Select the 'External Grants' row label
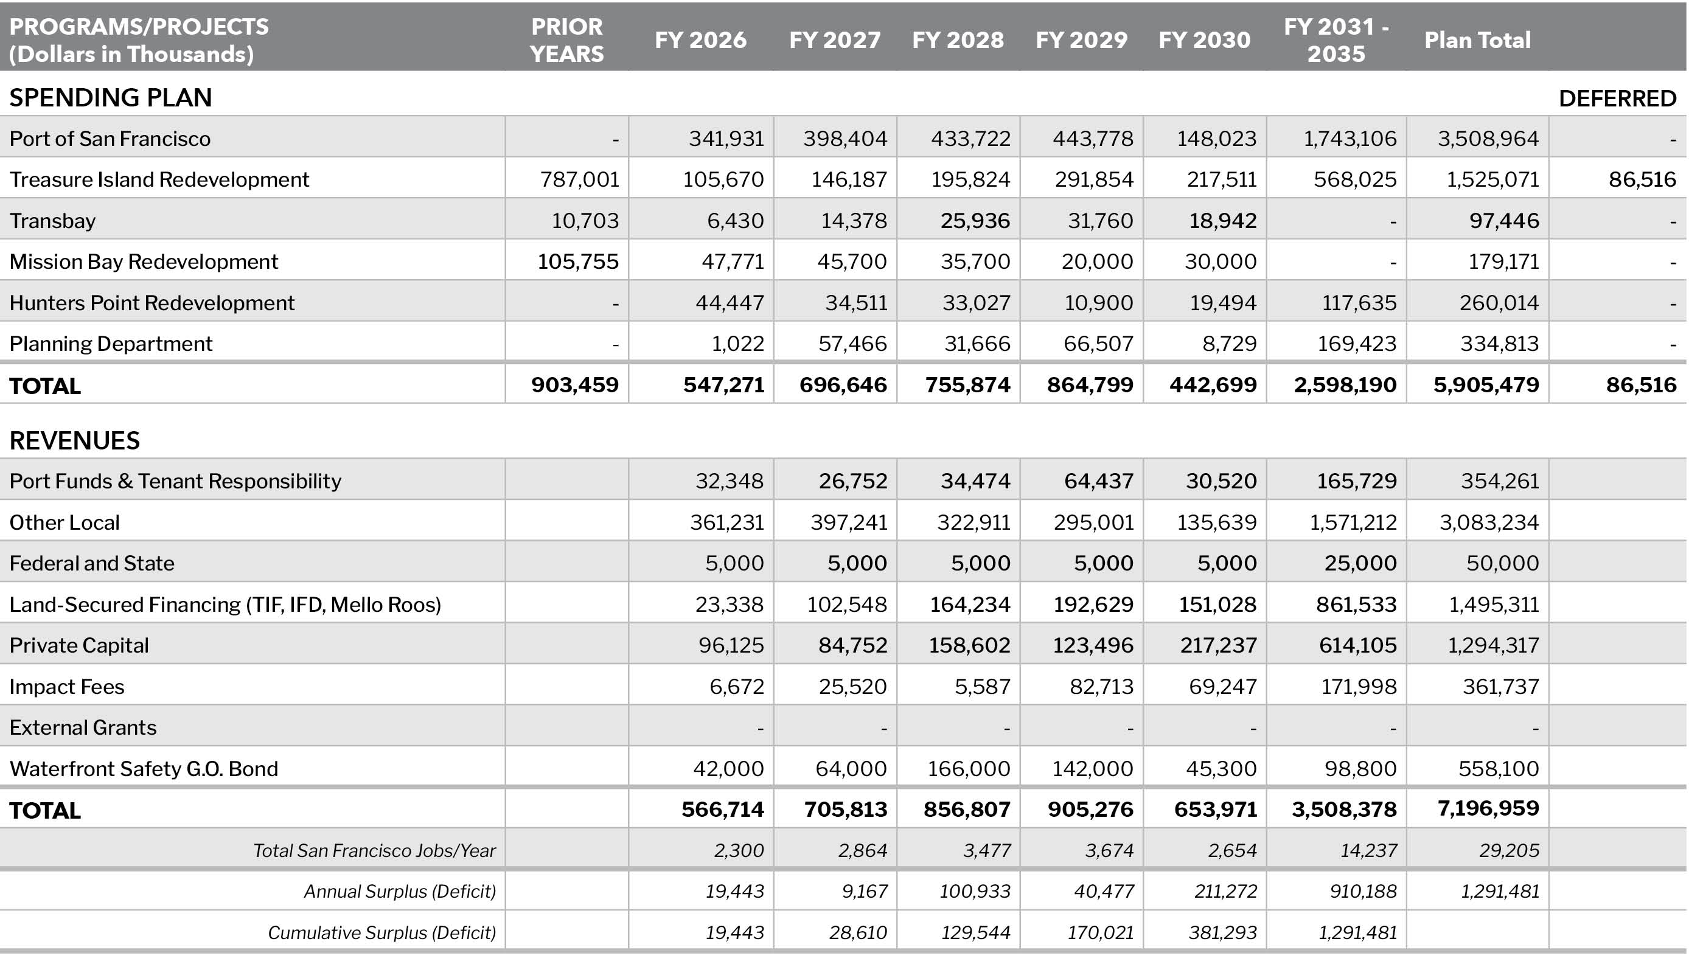This screenshot has width=1689, height=964. point(83,727)
